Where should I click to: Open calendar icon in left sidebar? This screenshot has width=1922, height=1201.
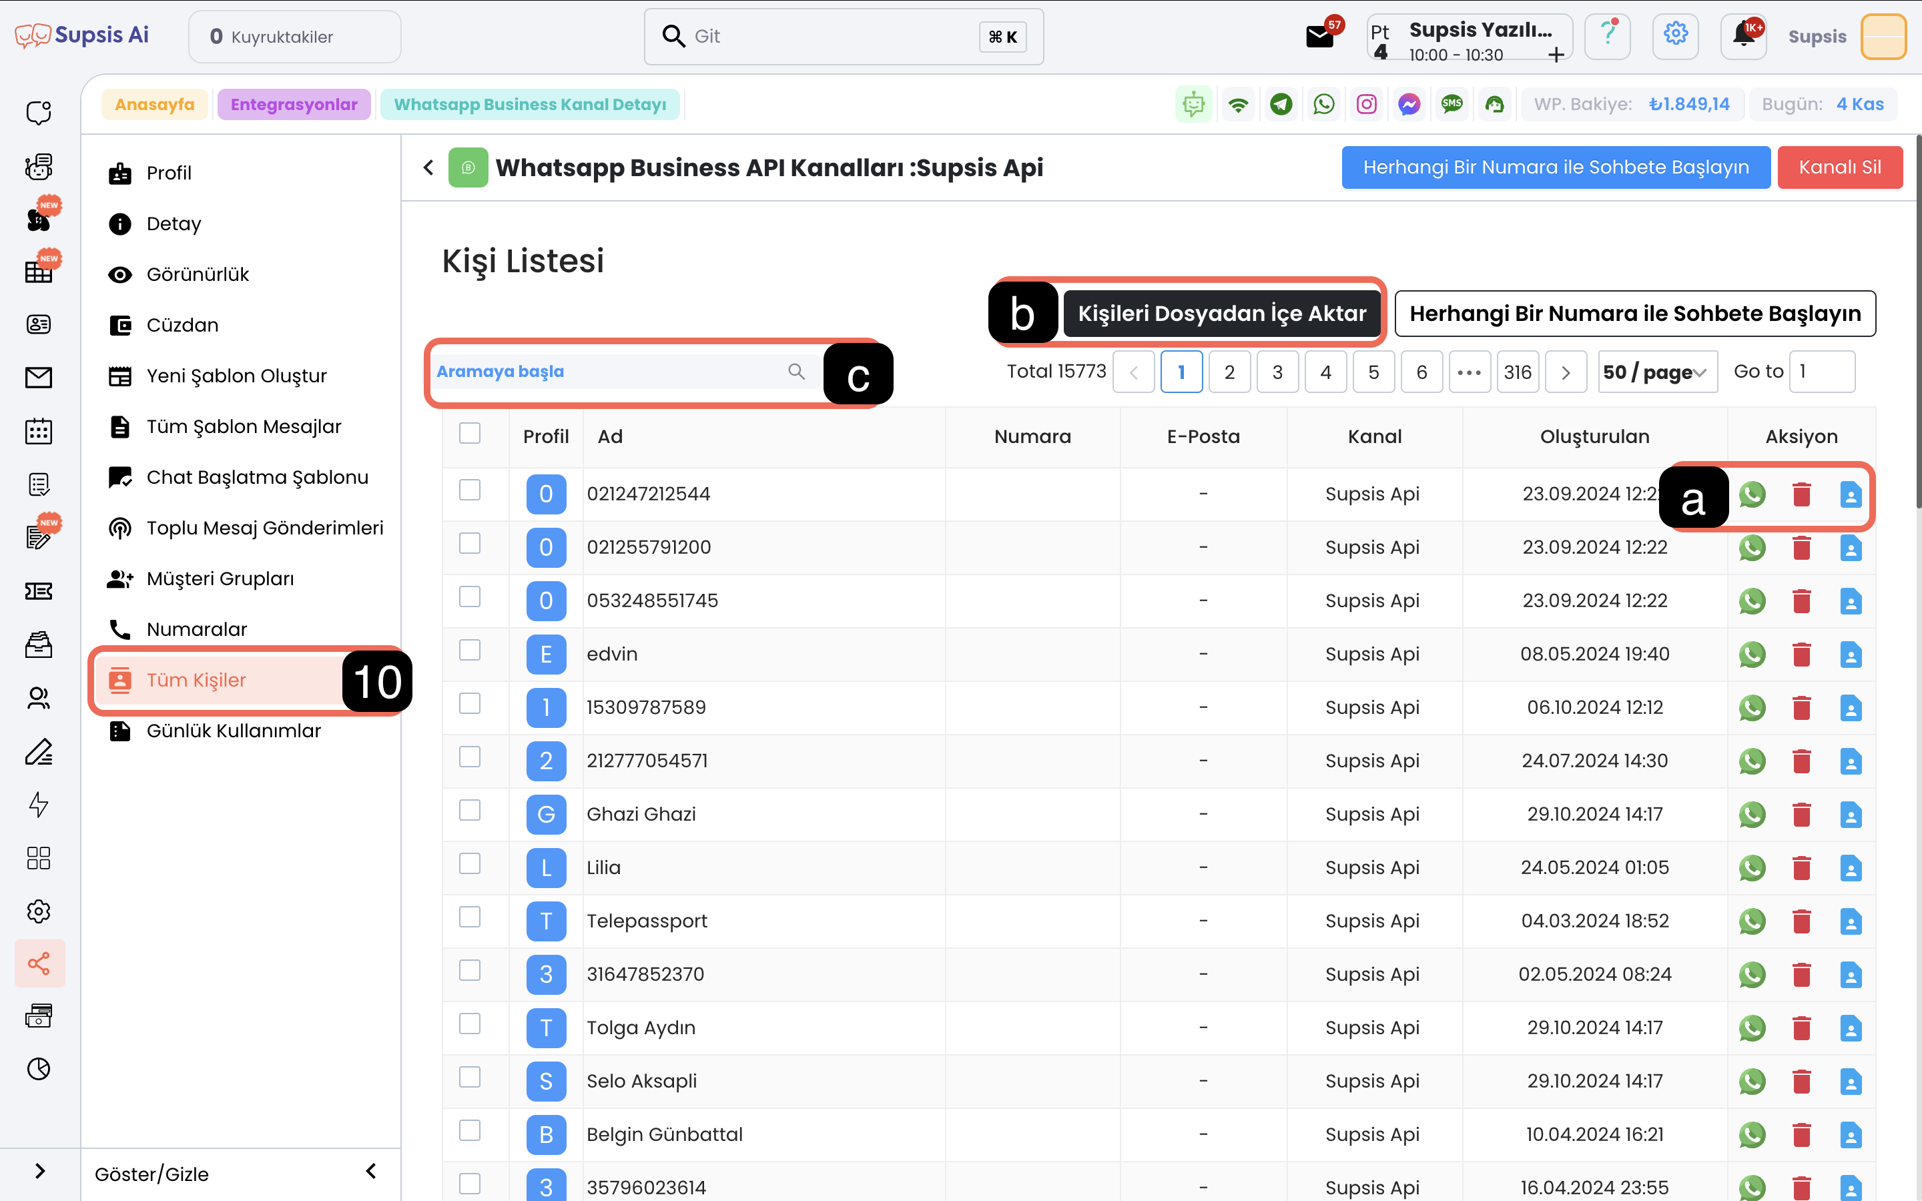tap(39, 431)
